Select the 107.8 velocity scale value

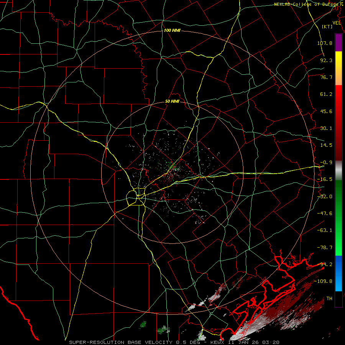point(325,43)
